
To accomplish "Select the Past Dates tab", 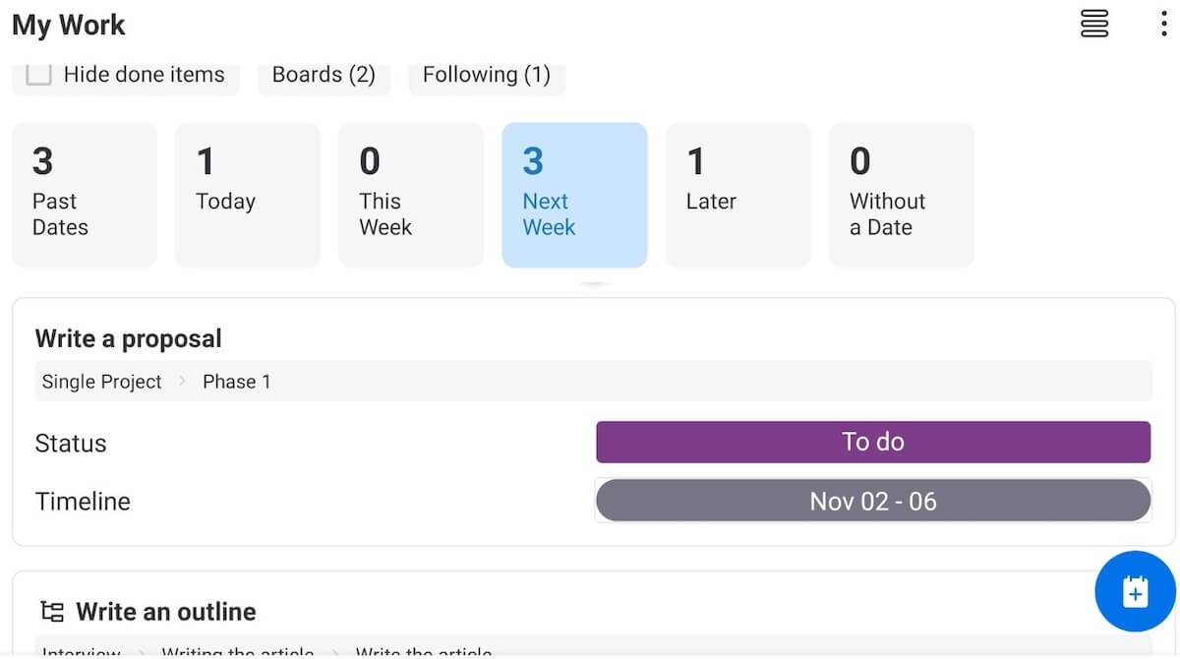I will pyautogui.click(x=85, y=195).
